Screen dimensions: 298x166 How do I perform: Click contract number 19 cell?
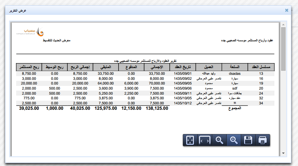pyautogui.click(x=261, y=83)
